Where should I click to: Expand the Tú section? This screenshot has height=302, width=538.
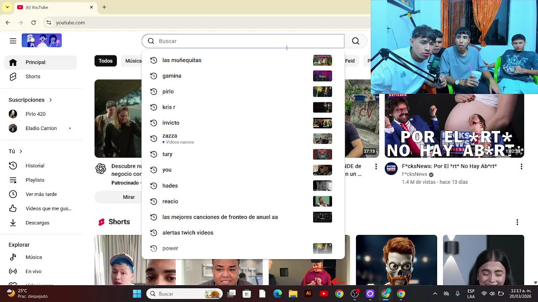[16, 151]
